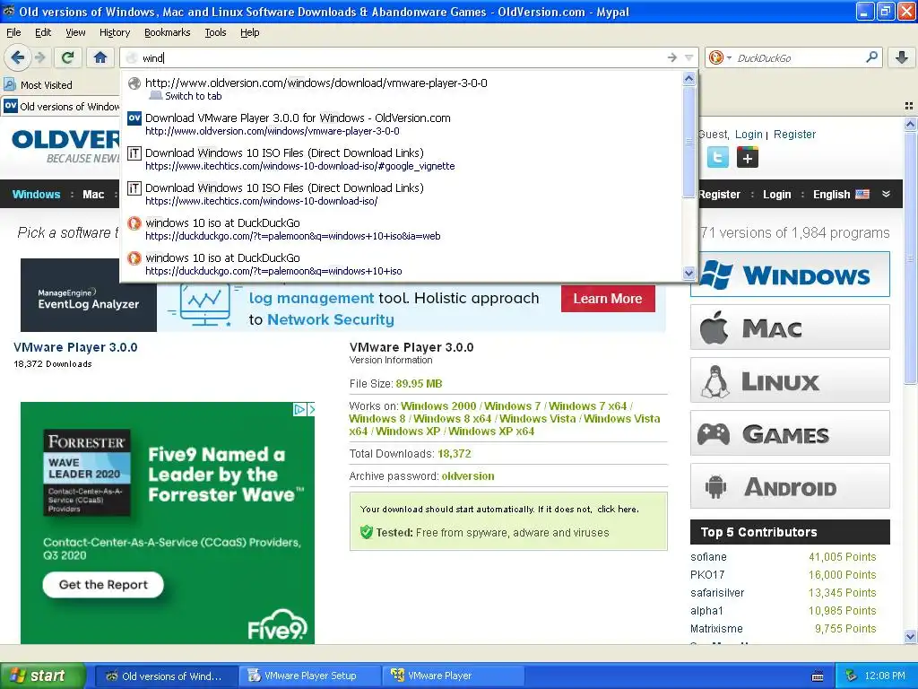This screenshot has width=918, height=689.
Task: Choose the windows+10+iso&ia=web DuckDuckGo suggestion
Action: click(401, 229)
